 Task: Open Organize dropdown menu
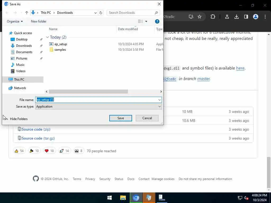point(15,21)
